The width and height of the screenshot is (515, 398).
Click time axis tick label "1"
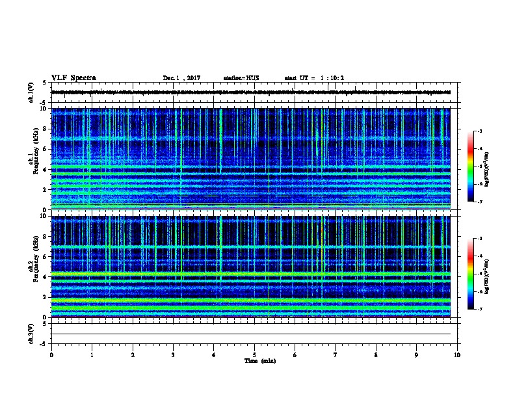pyautogui.click(x=92, y=355)
